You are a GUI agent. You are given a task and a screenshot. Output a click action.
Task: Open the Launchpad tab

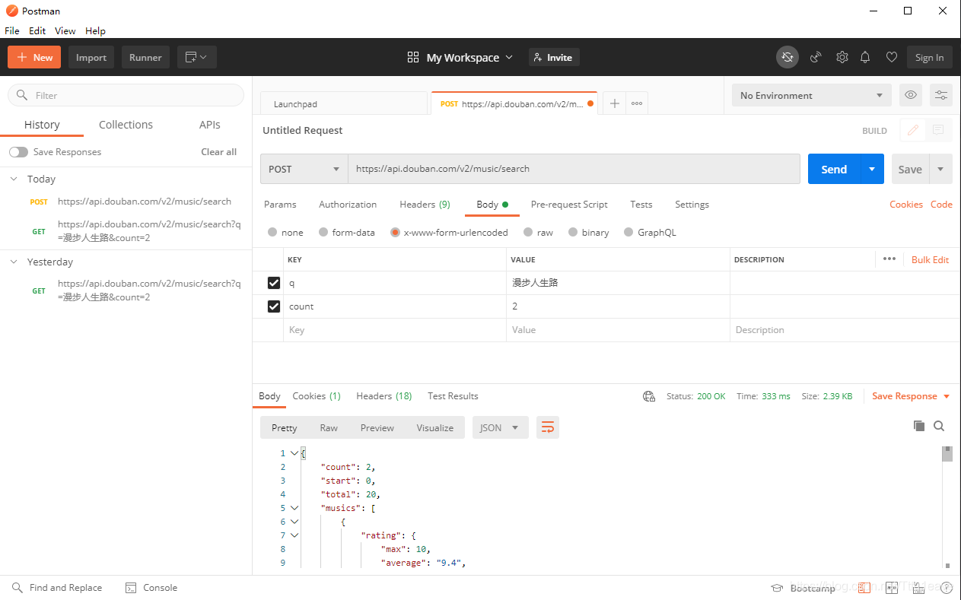[344, 104]
